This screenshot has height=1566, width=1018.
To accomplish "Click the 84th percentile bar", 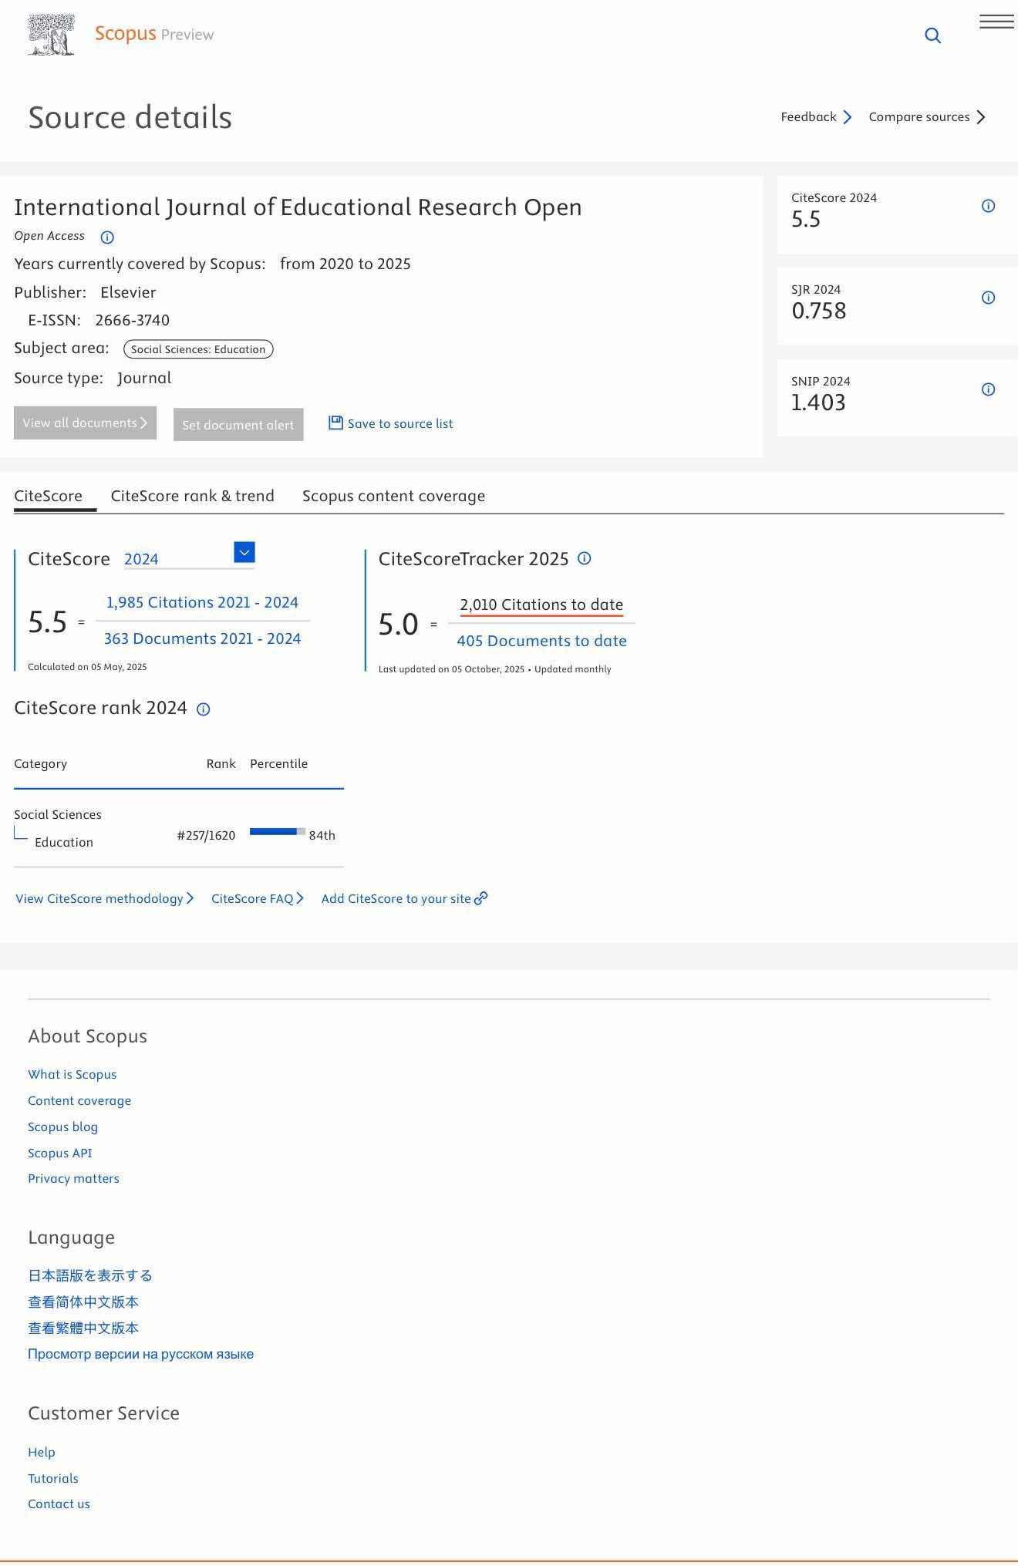I will 277,832.
